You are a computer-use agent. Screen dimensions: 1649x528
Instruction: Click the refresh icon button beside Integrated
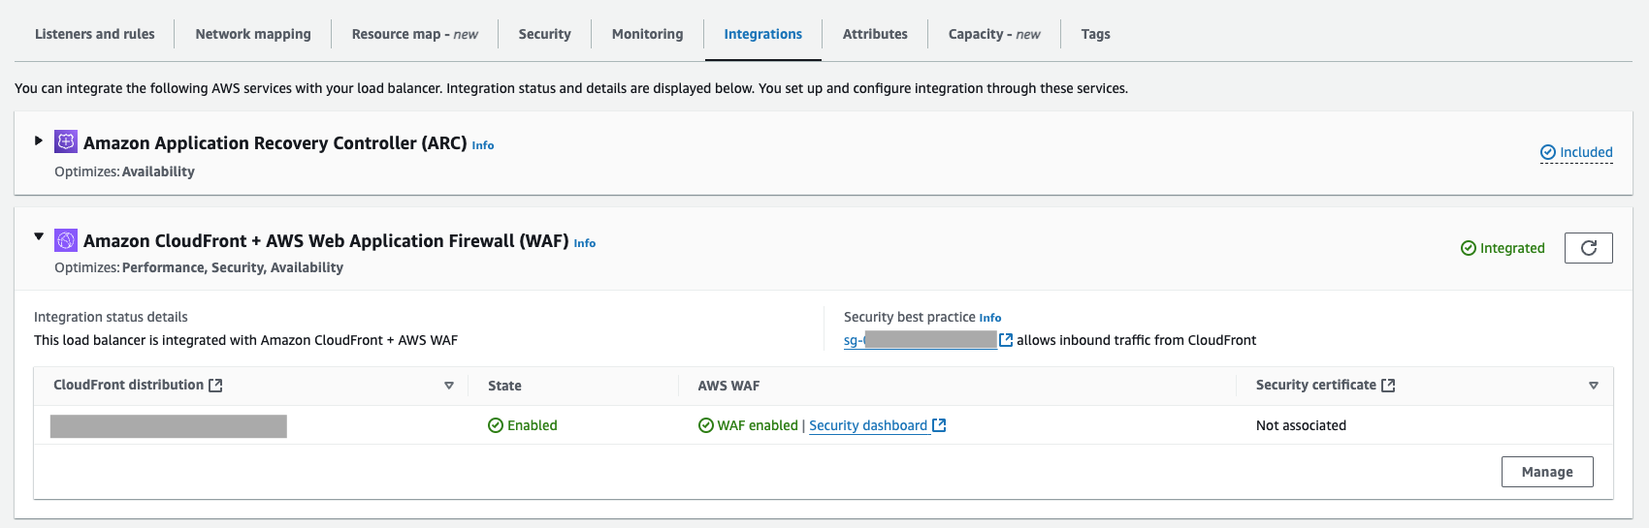click(x=1588, y=248)
